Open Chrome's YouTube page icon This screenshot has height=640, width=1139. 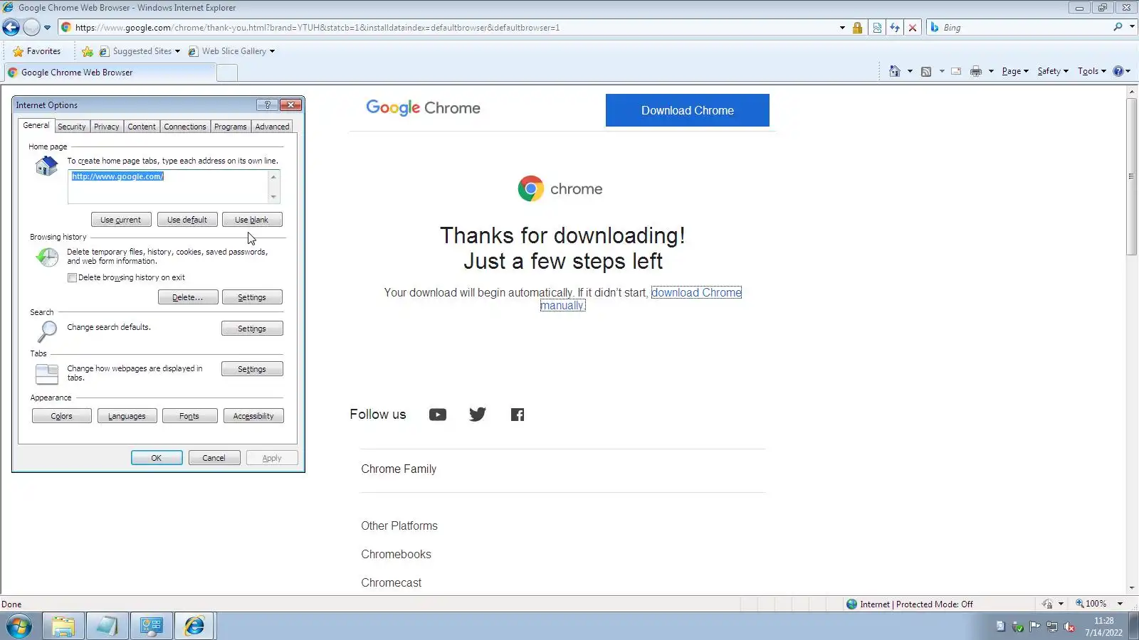pyautogui.click(x=438, y=415)
